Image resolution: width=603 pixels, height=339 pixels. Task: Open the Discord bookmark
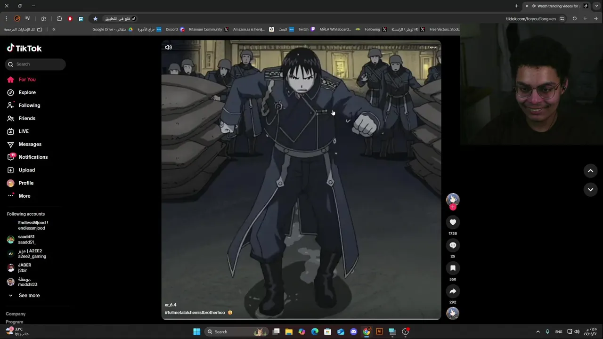pos(175,29)
